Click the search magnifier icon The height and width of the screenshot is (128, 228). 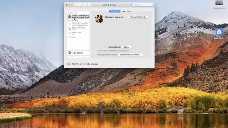click(133, 5)
